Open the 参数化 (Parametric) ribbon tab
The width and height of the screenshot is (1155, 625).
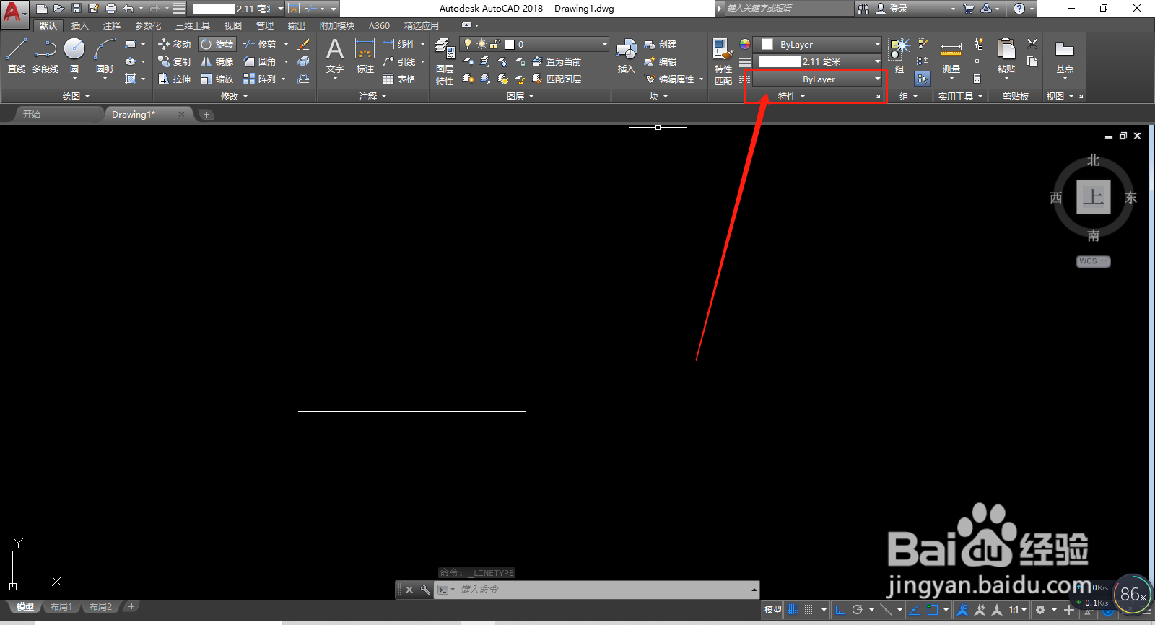(148, 25)
